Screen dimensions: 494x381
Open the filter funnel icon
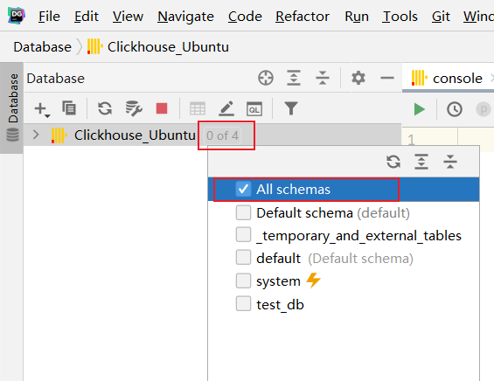click(291, 108)
